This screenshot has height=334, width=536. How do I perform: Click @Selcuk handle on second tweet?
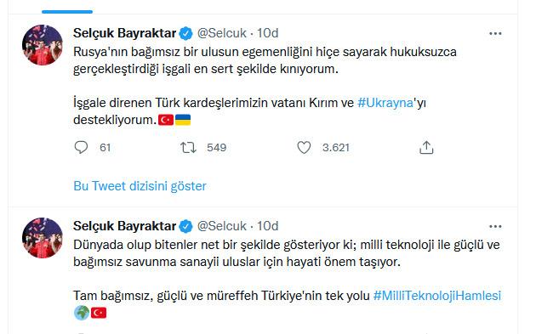tap(222, 226)
